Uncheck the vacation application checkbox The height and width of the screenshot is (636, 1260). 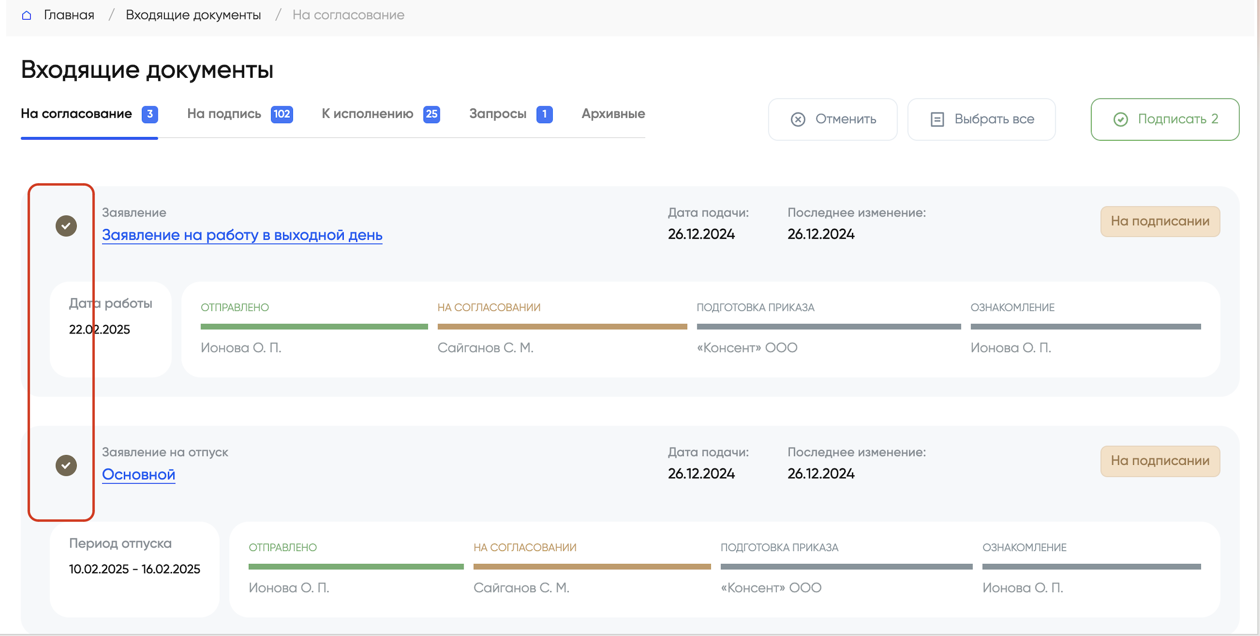coord(66,465)
